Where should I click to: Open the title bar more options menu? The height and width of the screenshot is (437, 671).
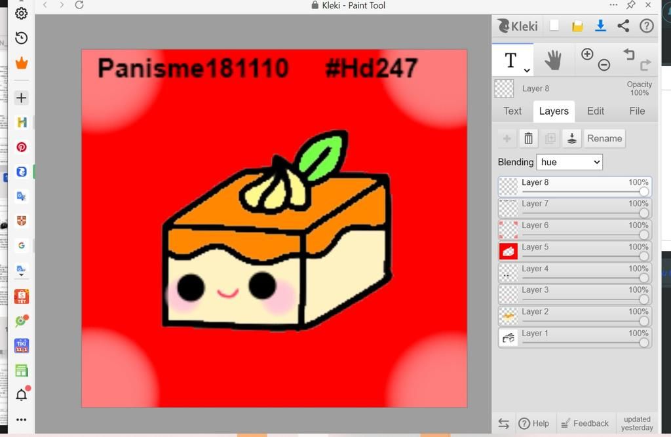click(613, 5)
